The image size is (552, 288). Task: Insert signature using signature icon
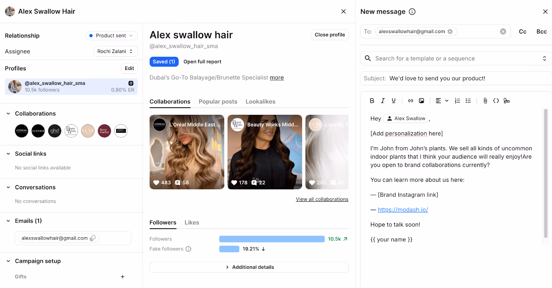(x=507, y=101)
